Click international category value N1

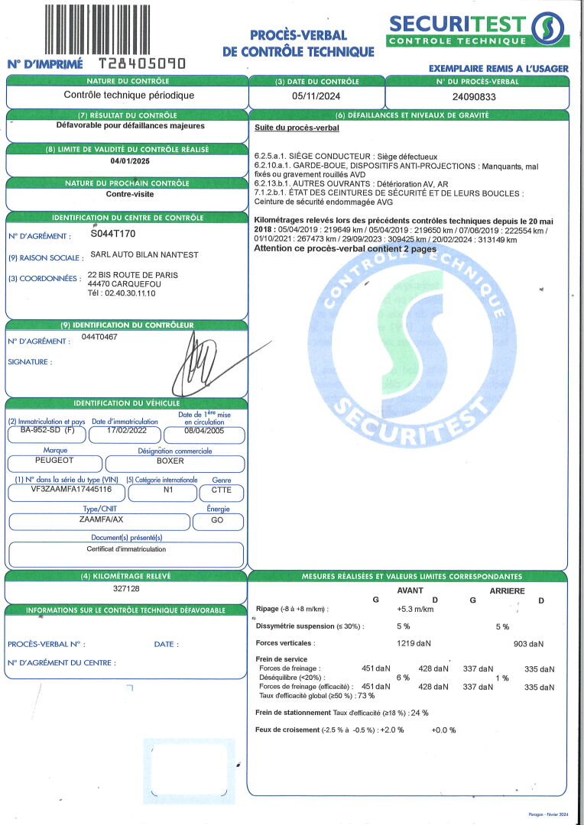pyautogui.click(x=167, y=490)
